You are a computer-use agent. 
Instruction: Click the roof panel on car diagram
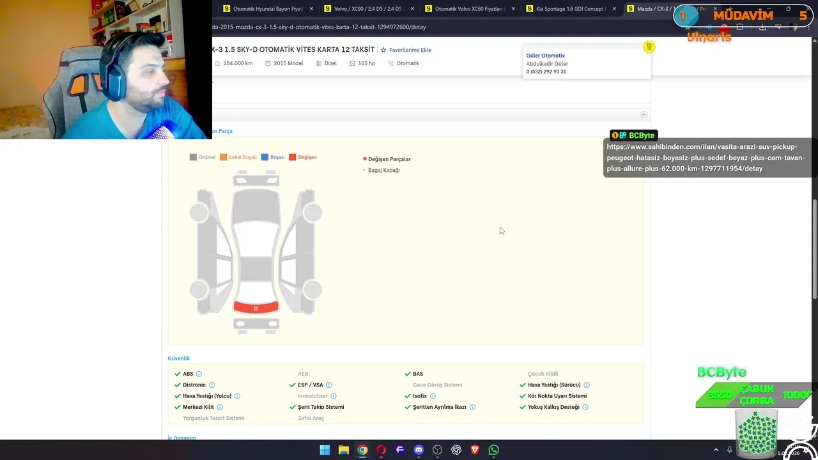[256, 269]
